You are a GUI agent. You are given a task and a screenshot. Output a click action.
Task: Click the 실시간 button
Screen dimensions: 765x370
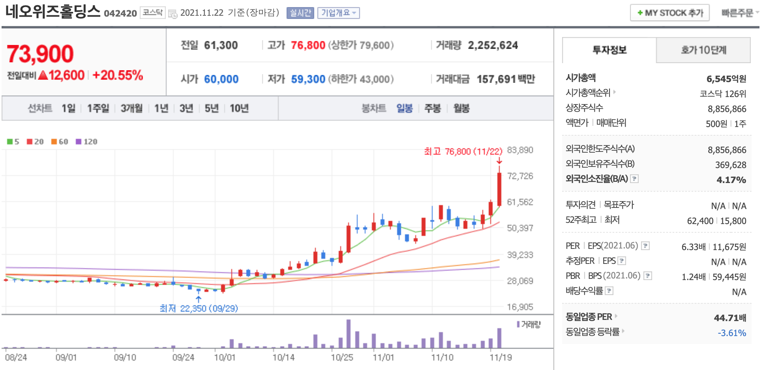[x=300, y=13]
